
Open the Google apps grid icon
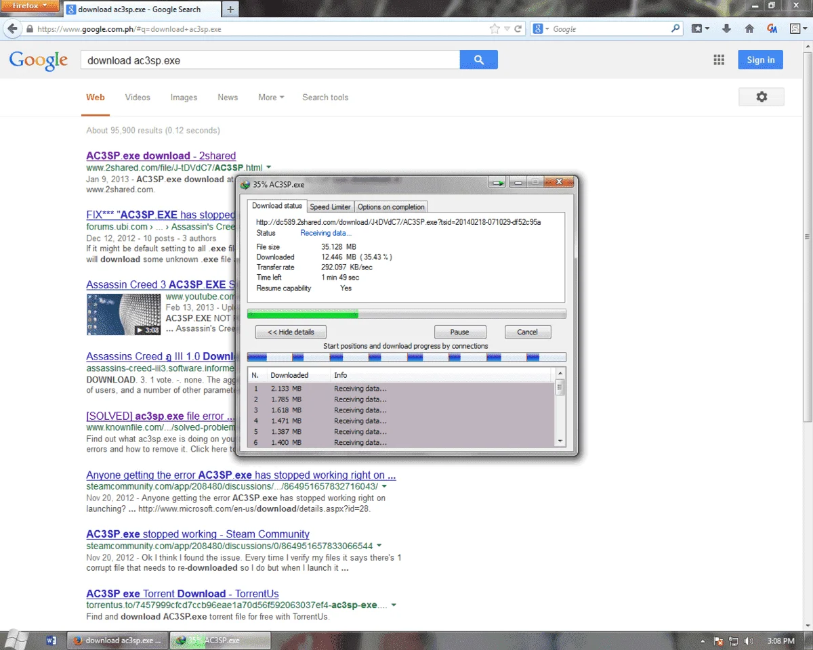719,60
